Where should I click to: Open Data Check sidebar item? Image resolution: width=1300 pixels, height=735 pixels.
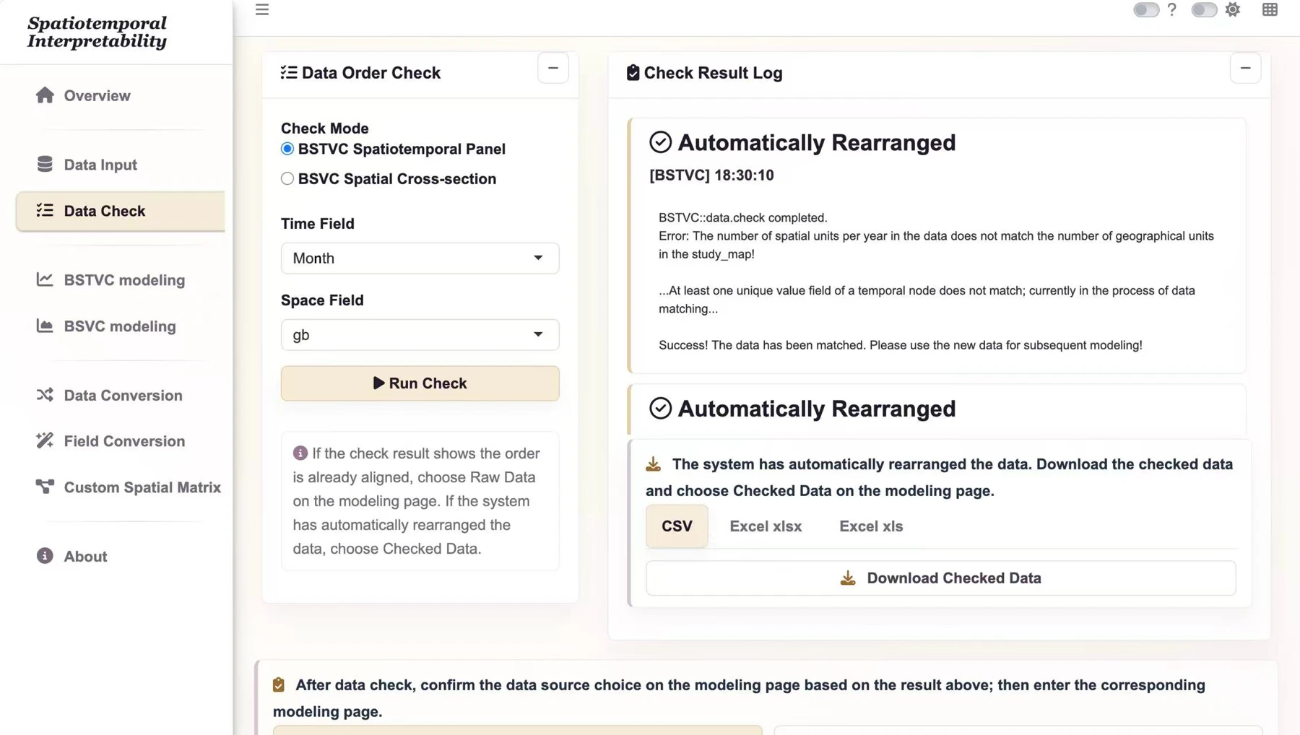pos(120,211)
